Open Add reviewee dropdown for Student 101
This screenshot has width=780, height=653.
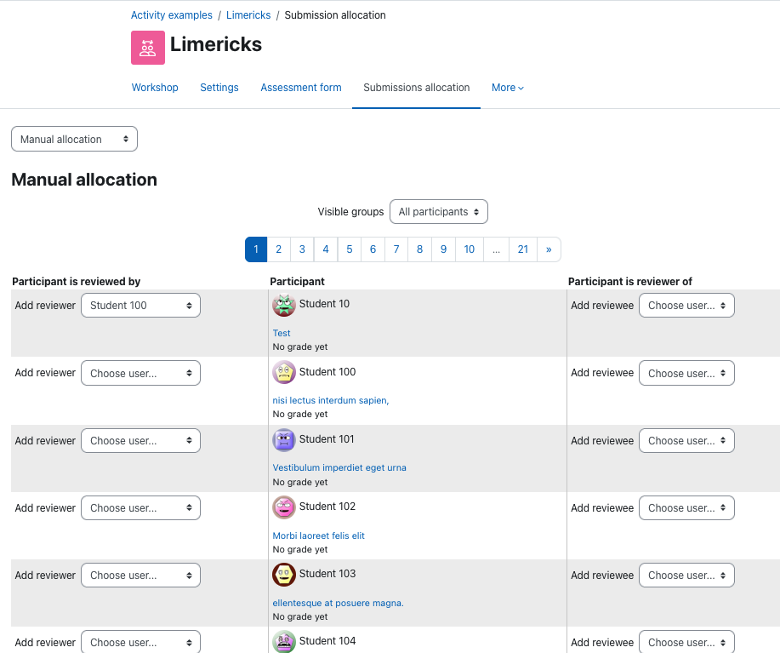(686, 440)
